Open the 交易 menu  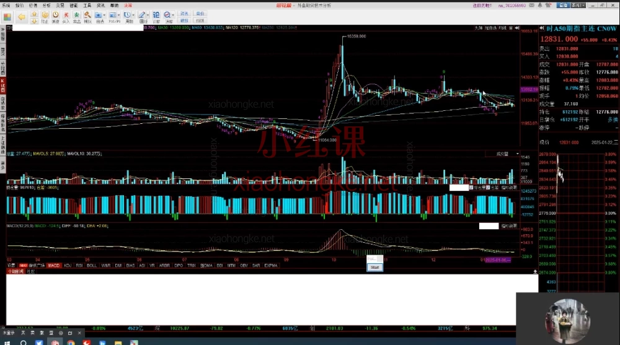point(60,6)
